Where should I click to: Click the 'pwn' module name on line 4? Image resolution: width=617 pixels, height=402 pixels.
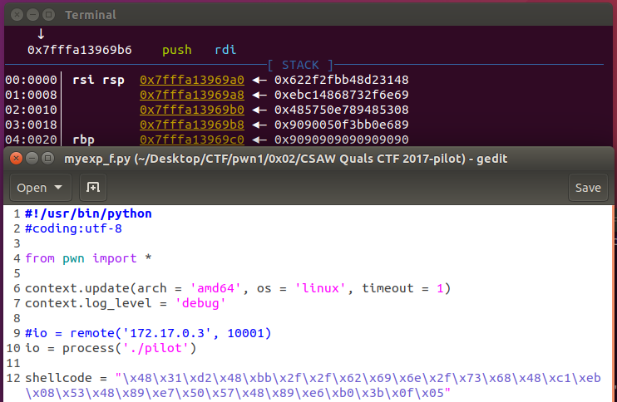(x=73, y=259)
